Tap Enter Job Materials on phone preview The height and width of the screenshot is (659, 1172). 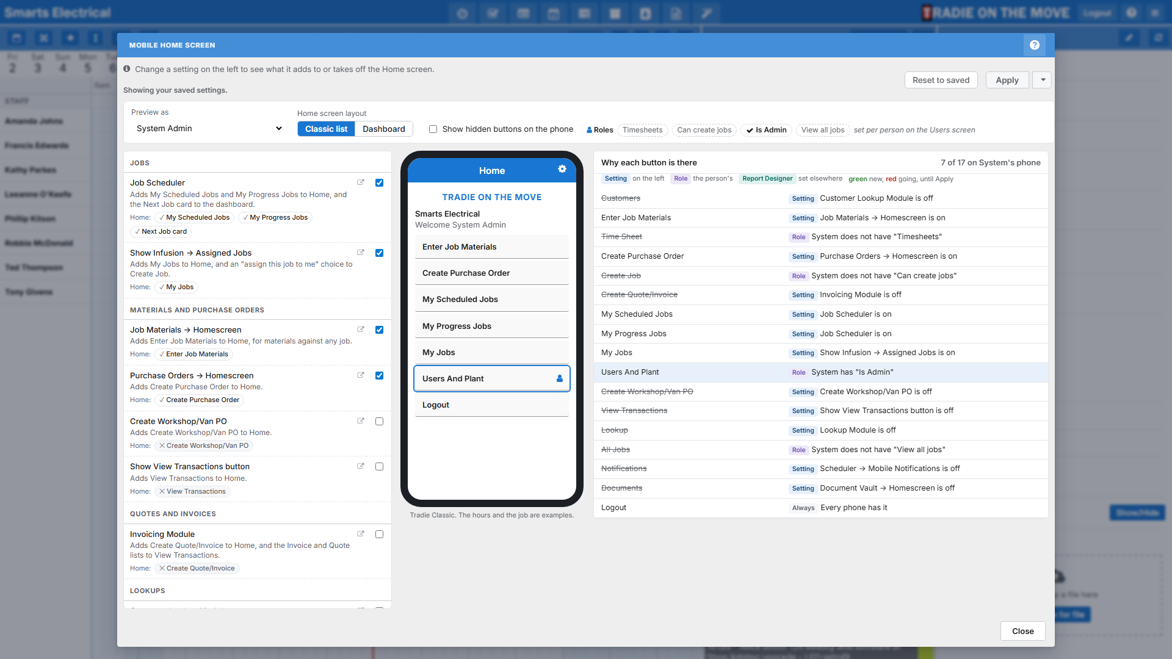[491, 247]
